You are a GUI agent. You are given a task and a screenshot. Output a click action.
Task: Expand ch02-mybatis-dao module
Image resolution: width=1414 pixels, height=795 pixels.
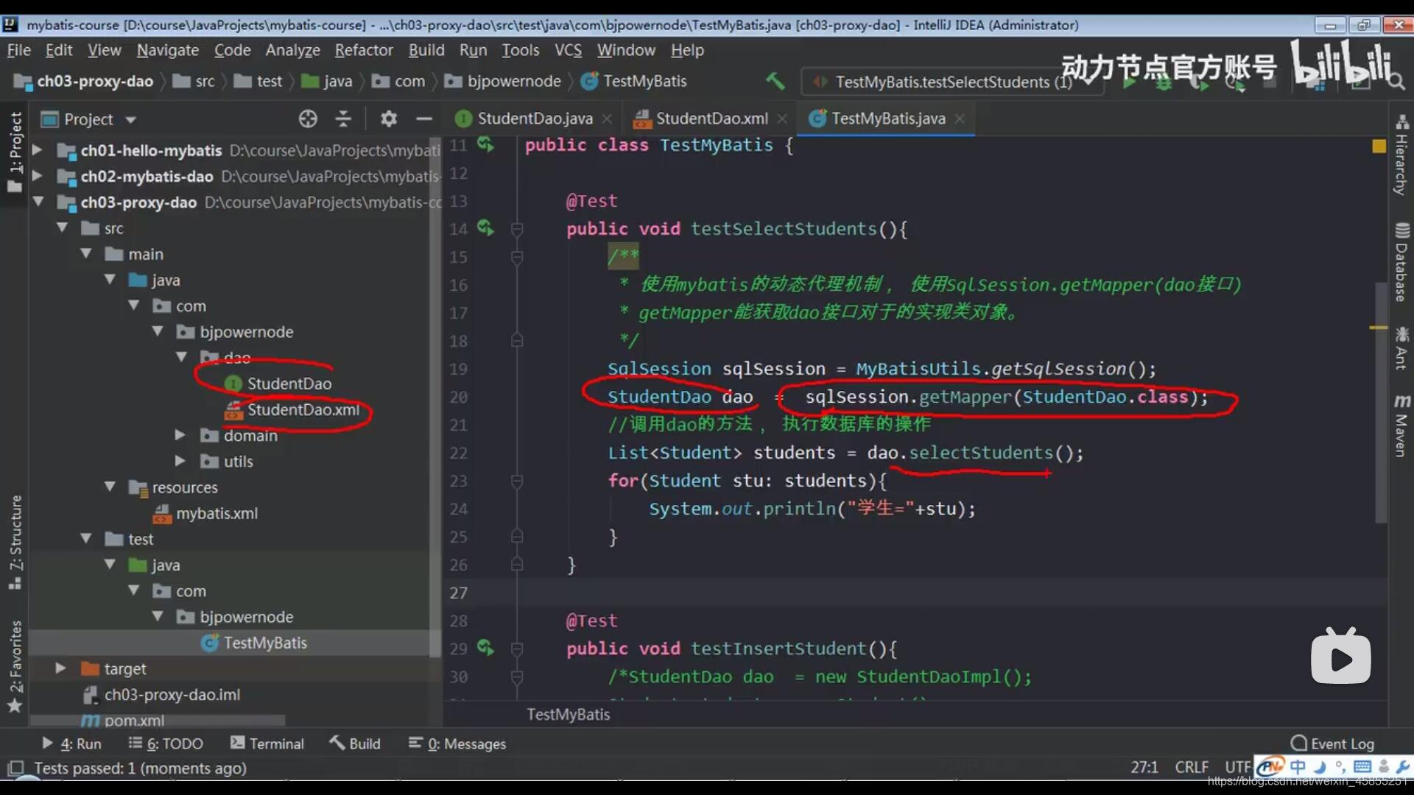[37, 176]
